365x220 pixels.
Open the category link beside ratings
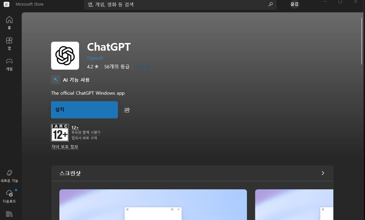142,67
